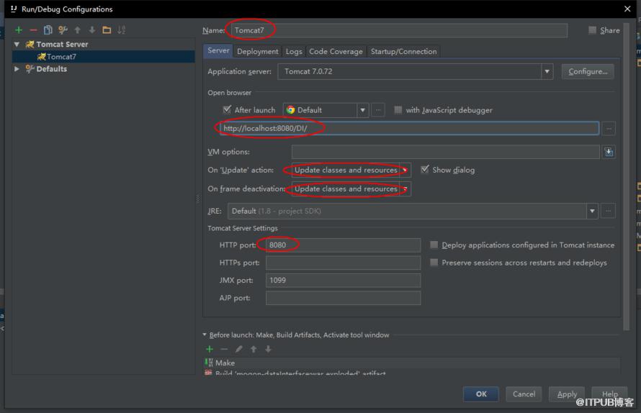Image resolution: width=641 pixels, height=413 pixels.
Task: Copy the selected configuration
Action: (x=48, y=29)
